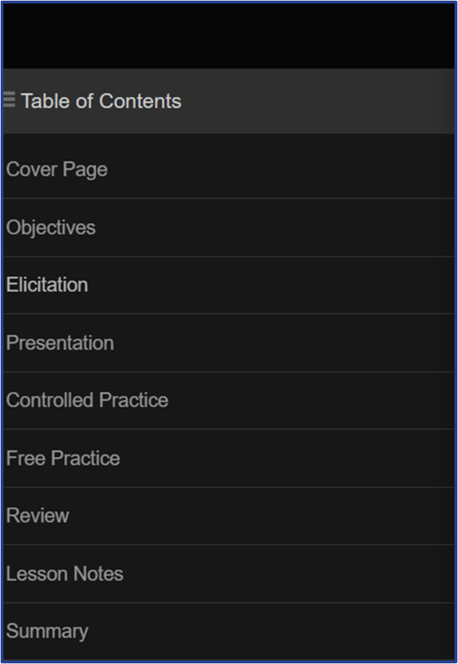Jump to the Presentation section
Image resolution: width=458 pixels, height=664 pixels.
click(60, 343)
